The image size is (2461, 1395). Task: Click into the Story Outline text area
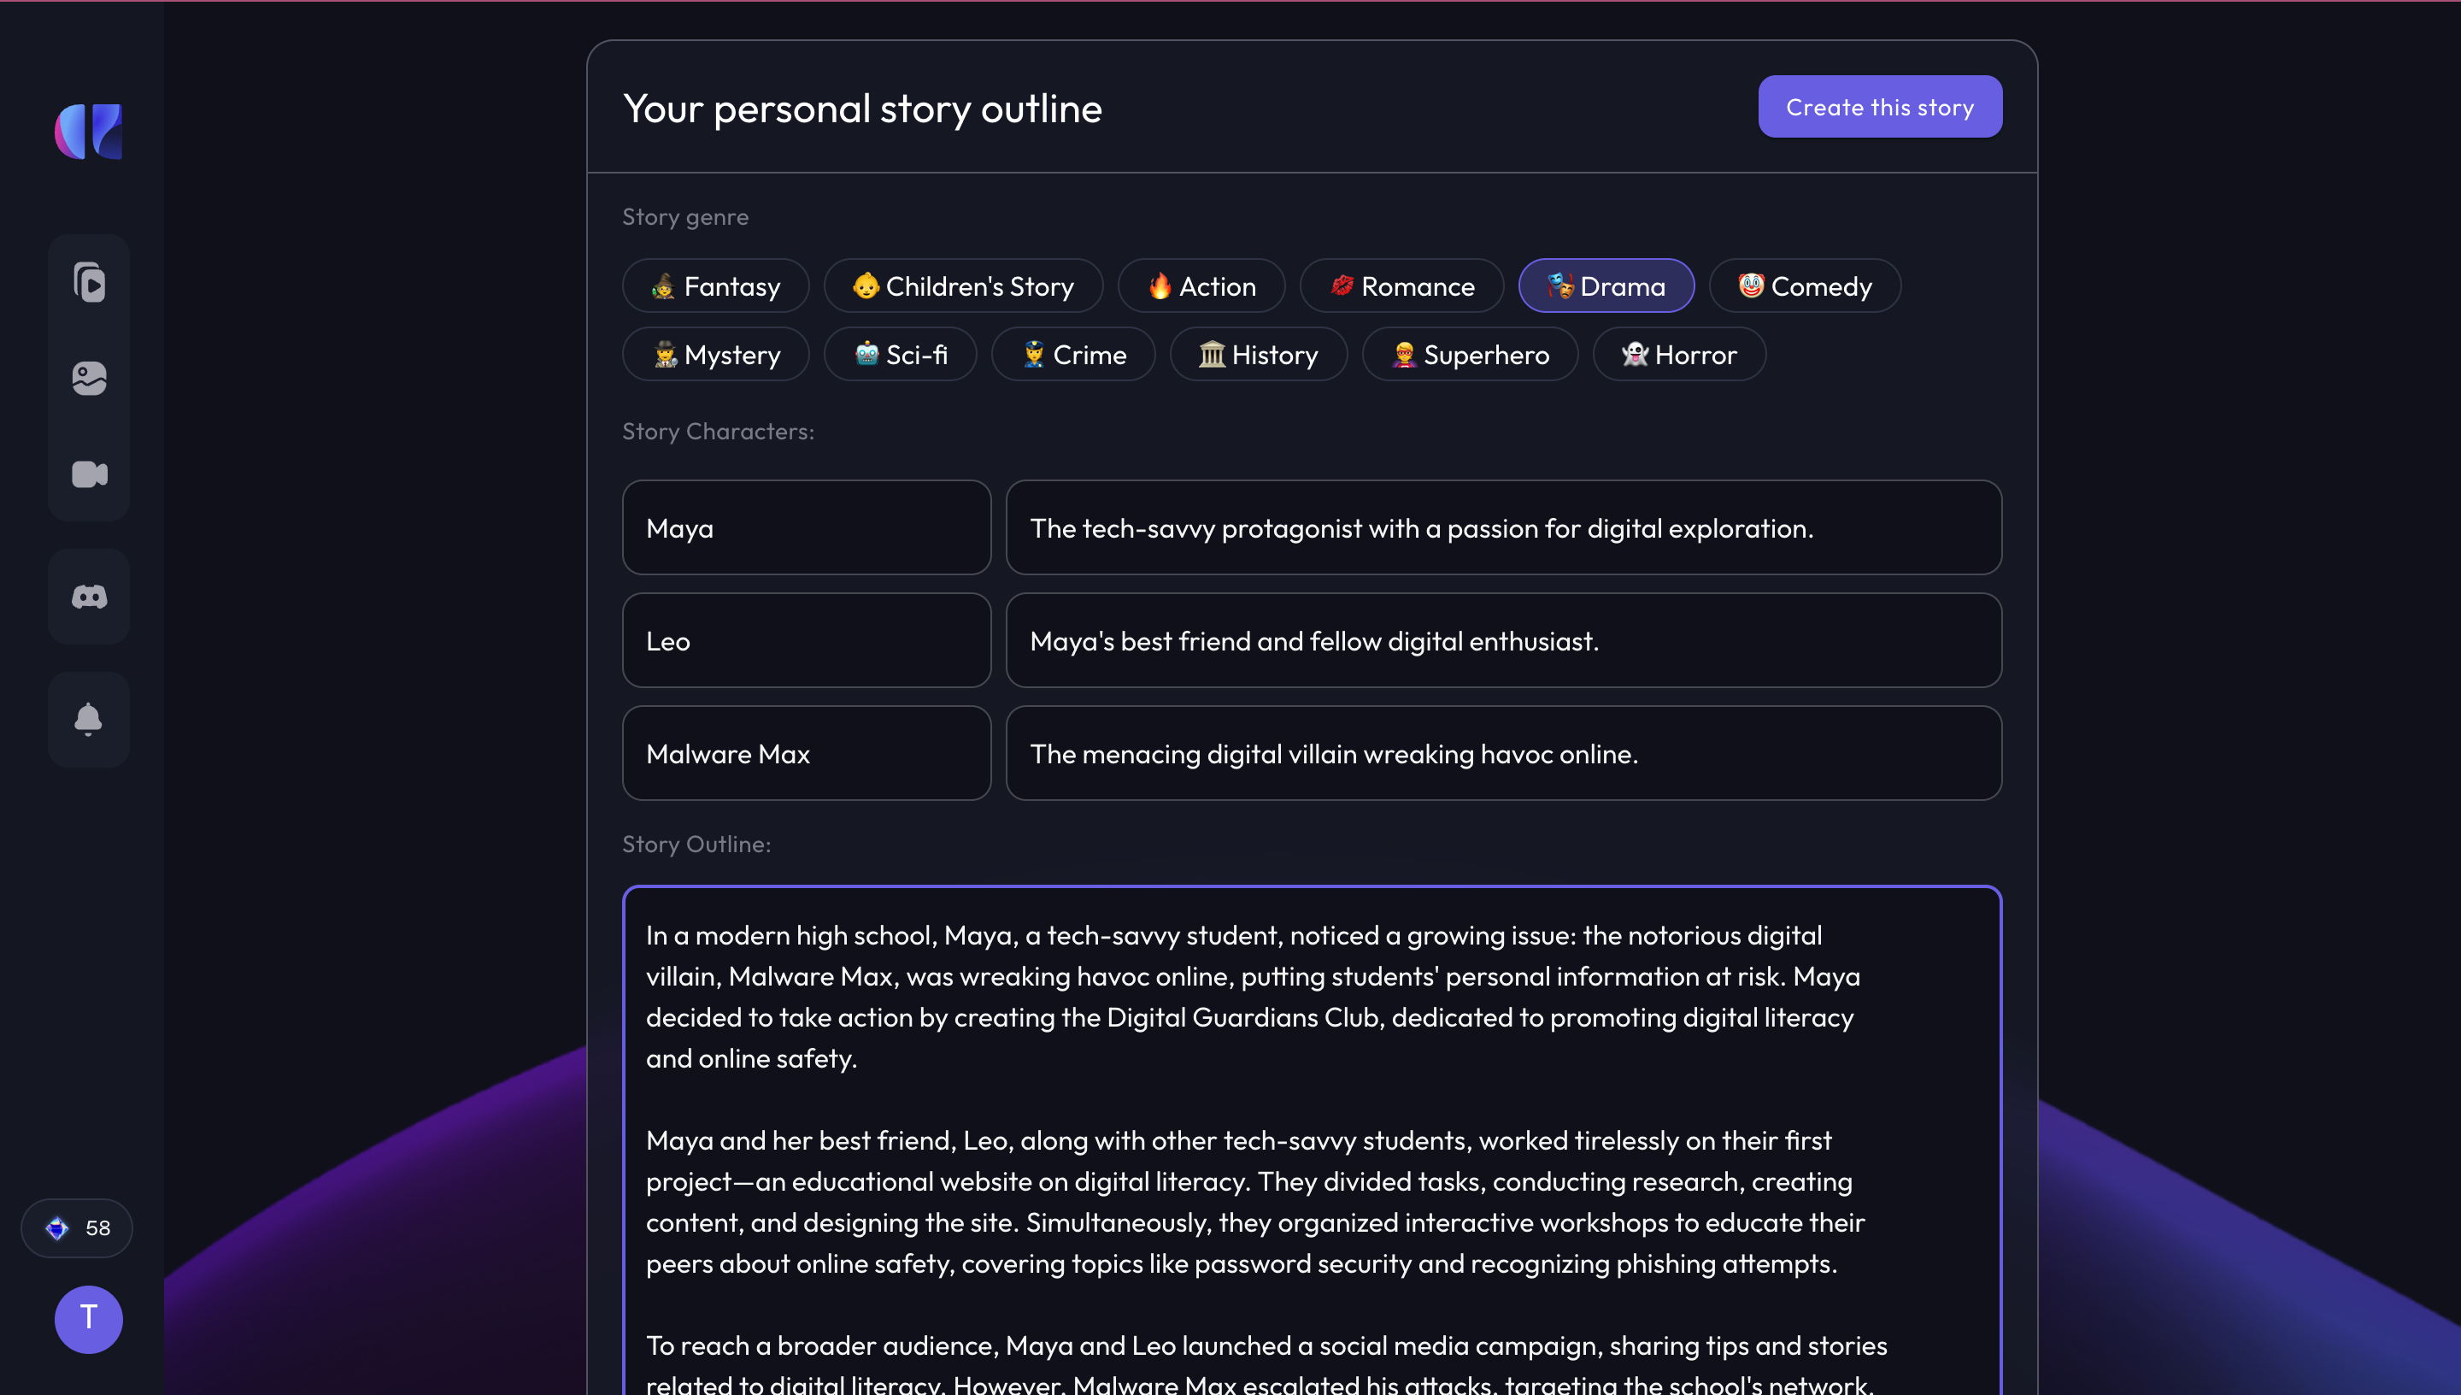tap(1312, 1140)
